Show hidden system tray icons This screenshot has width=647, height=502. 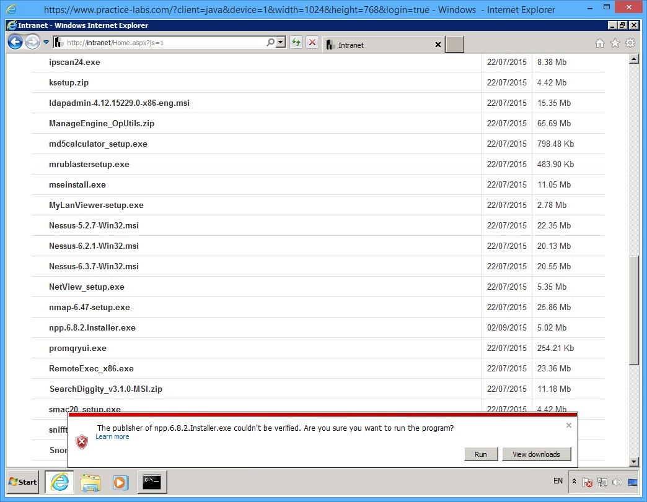[574, 482]
